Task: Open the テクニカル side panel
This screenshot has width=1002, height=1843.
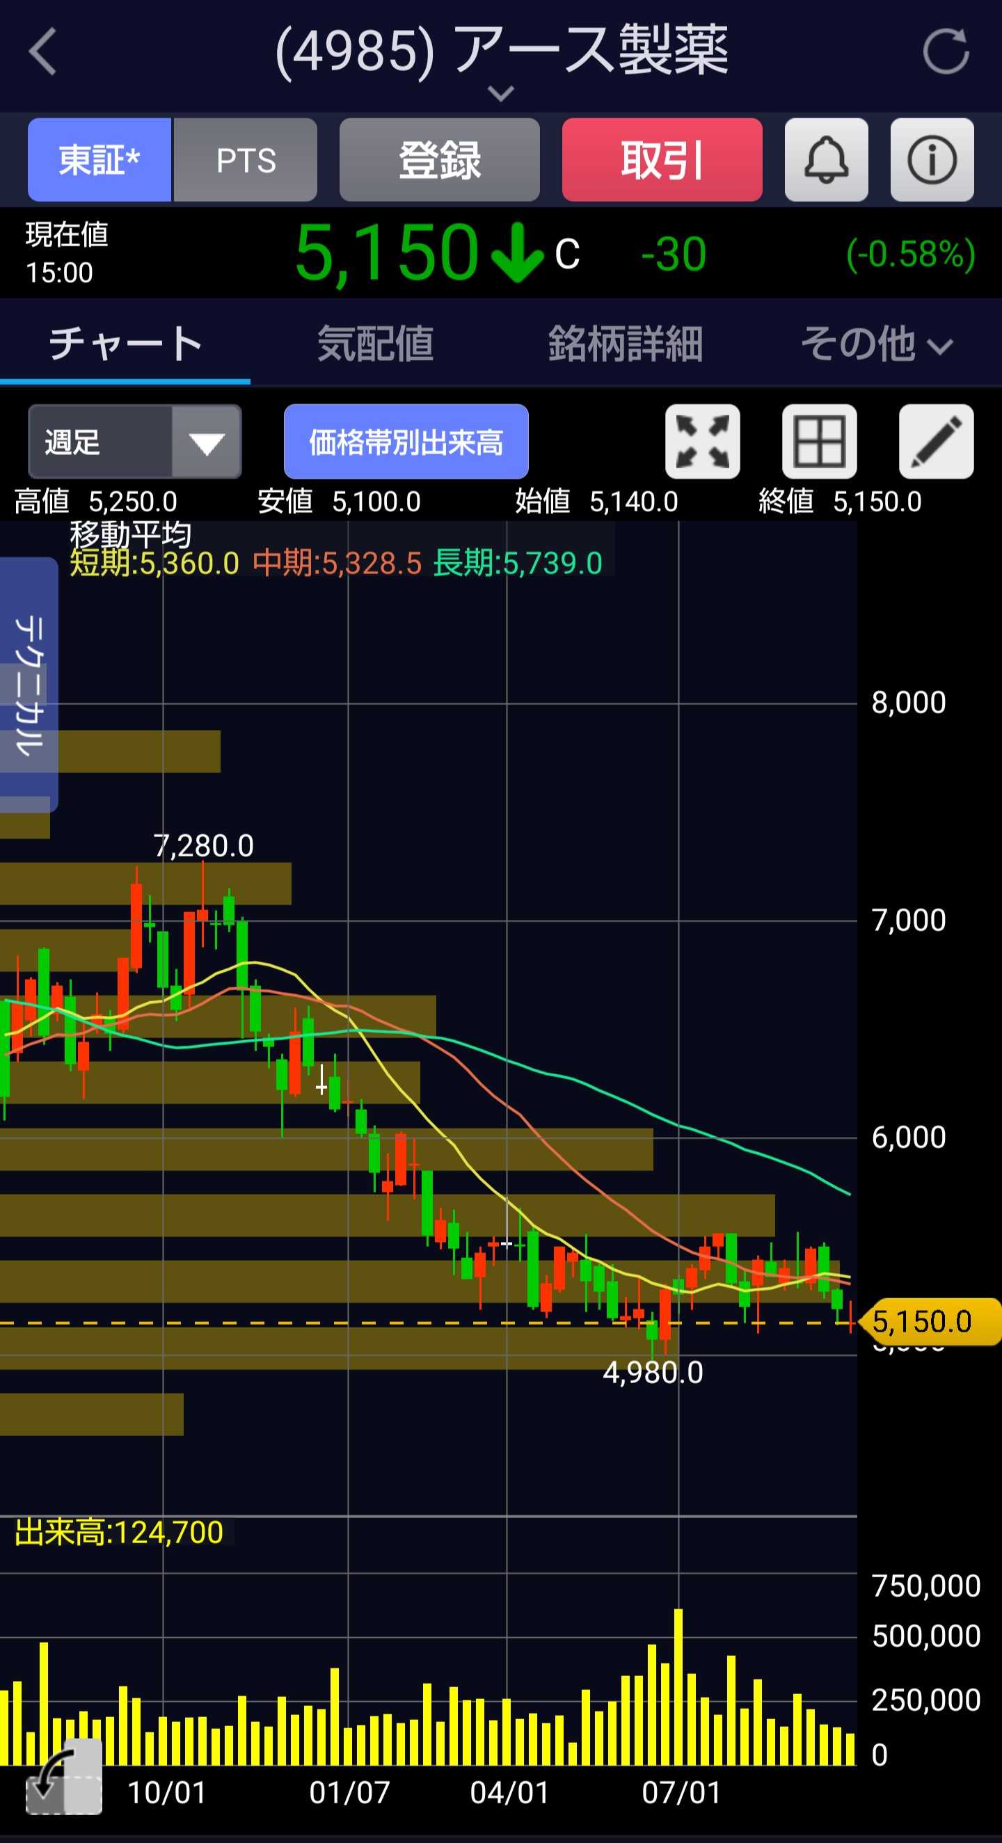Action: [29, 684]
